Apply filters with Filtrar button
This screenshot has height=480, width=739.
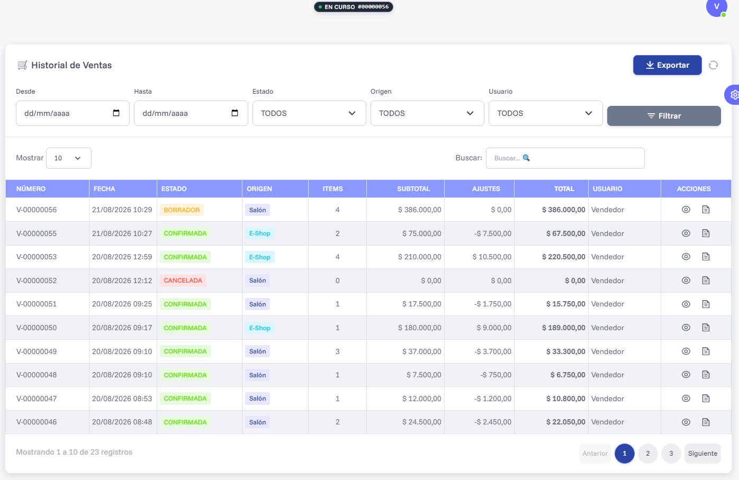point(664,116)
